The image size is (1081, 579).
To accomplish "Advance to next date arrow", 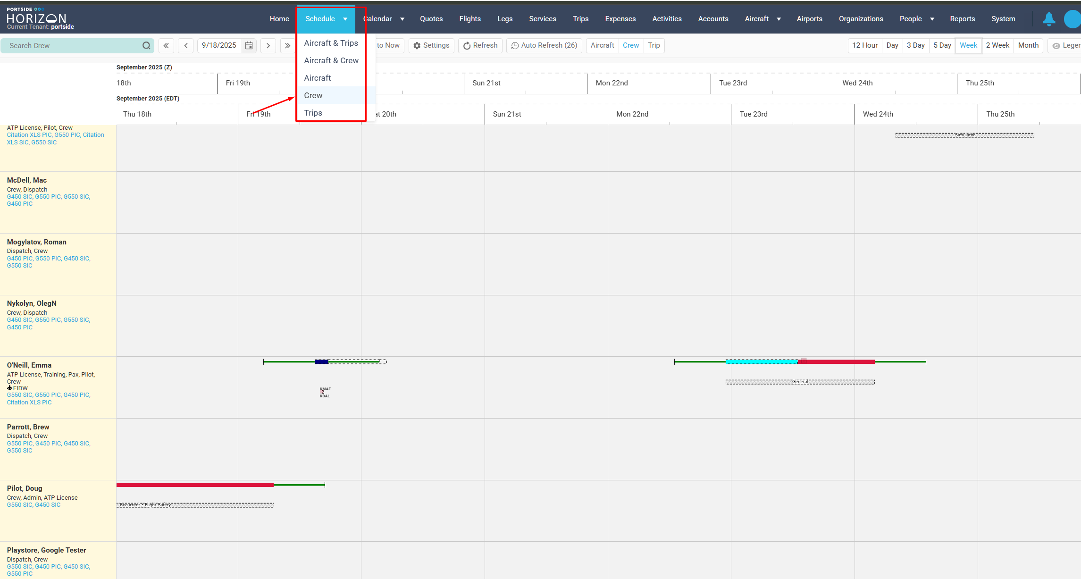I will click(268, 46).
